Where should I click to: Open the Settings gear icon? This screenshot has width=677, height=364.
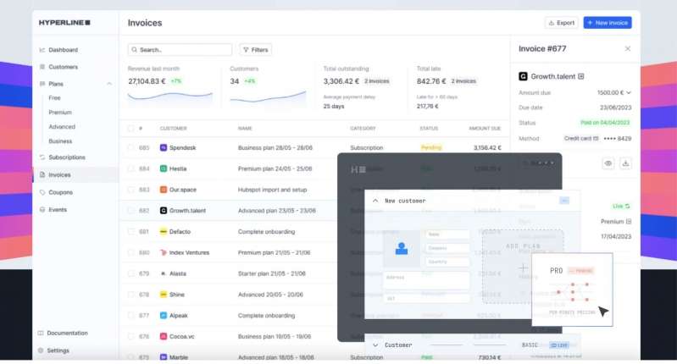[x=41, y=350]
